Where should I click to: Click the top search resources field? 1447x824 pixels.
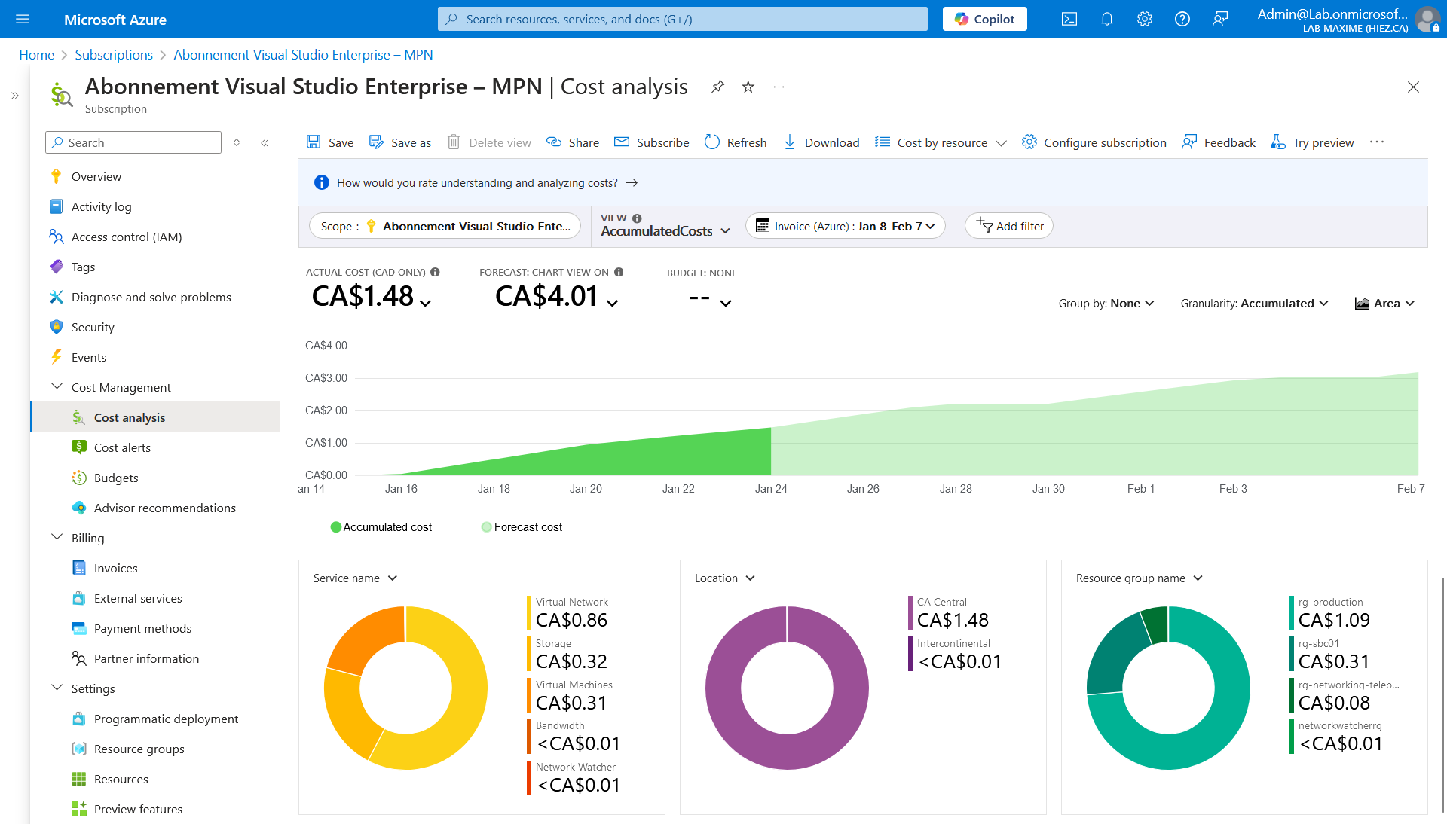click(682, 20)
